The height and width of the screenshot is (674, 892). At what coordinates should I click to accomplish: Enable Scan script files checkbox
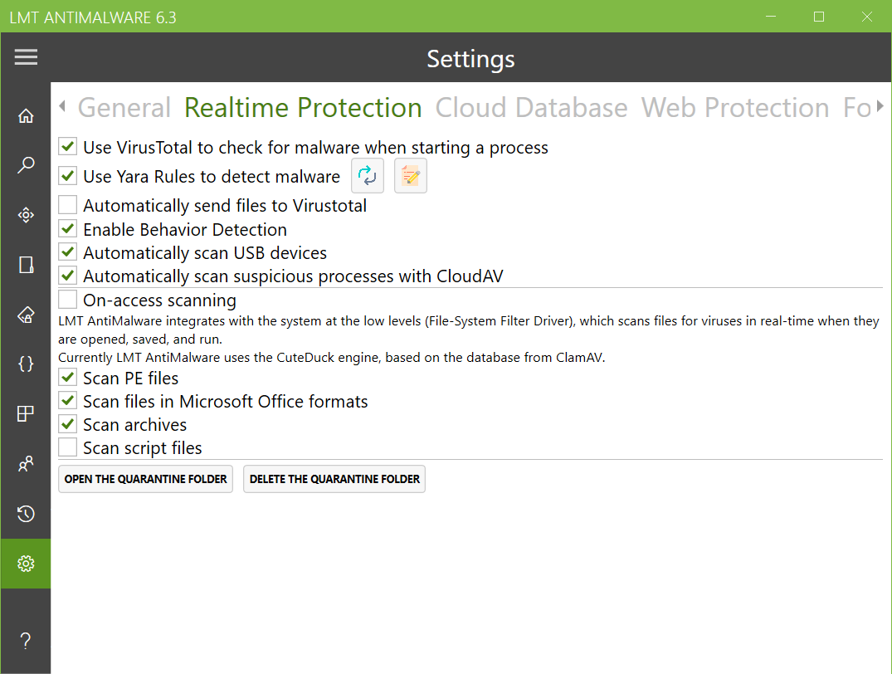click(x=68, y=448)
